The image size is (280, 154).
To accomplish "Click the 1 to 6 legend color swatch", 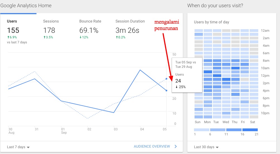I will [202, 130].
